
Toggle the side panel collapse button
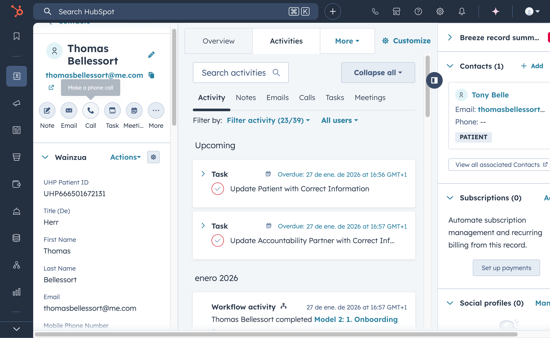[434, 80]
